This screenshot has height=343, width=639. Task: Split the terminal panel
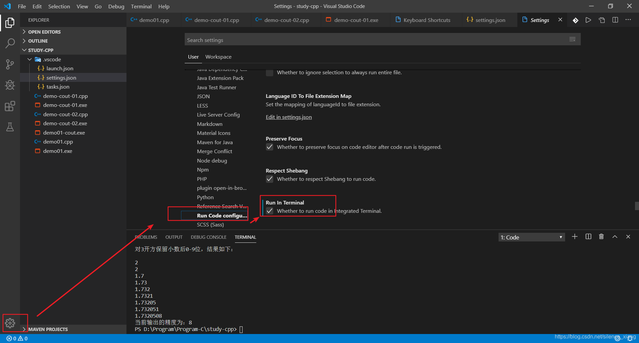click(588, 237)
